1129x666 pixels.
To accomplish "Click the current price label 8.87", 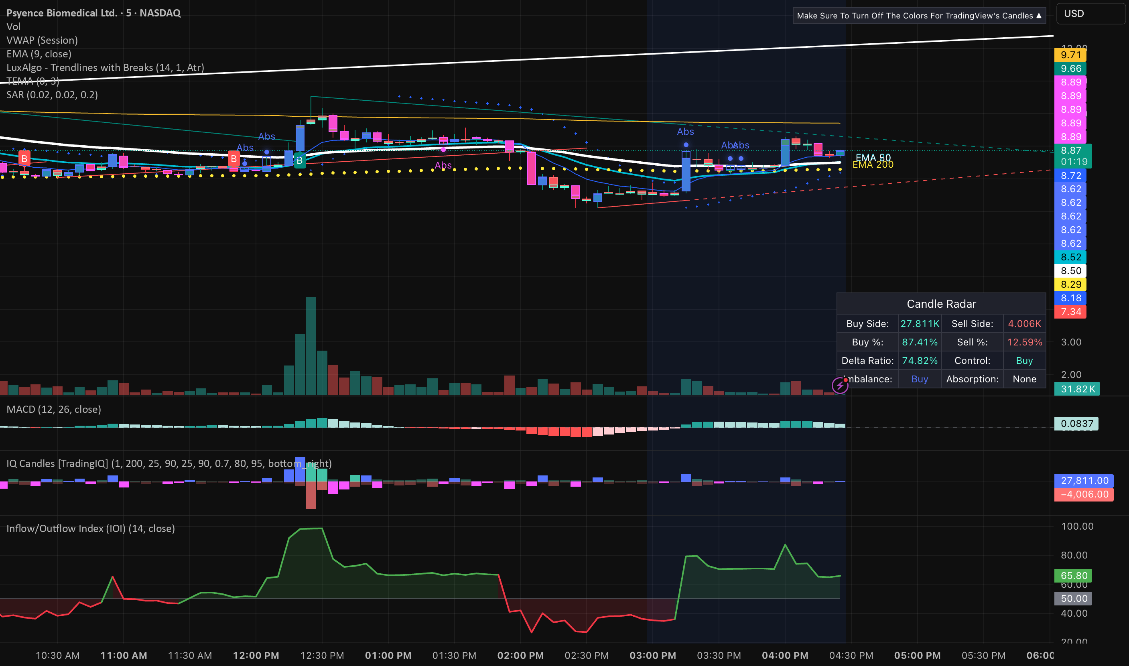I will (x=1072, y=150).
